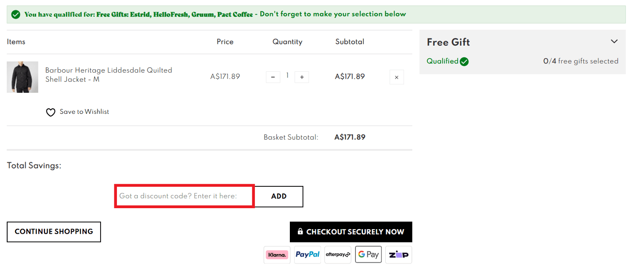Click the Qualified status text

pos(442,61)
